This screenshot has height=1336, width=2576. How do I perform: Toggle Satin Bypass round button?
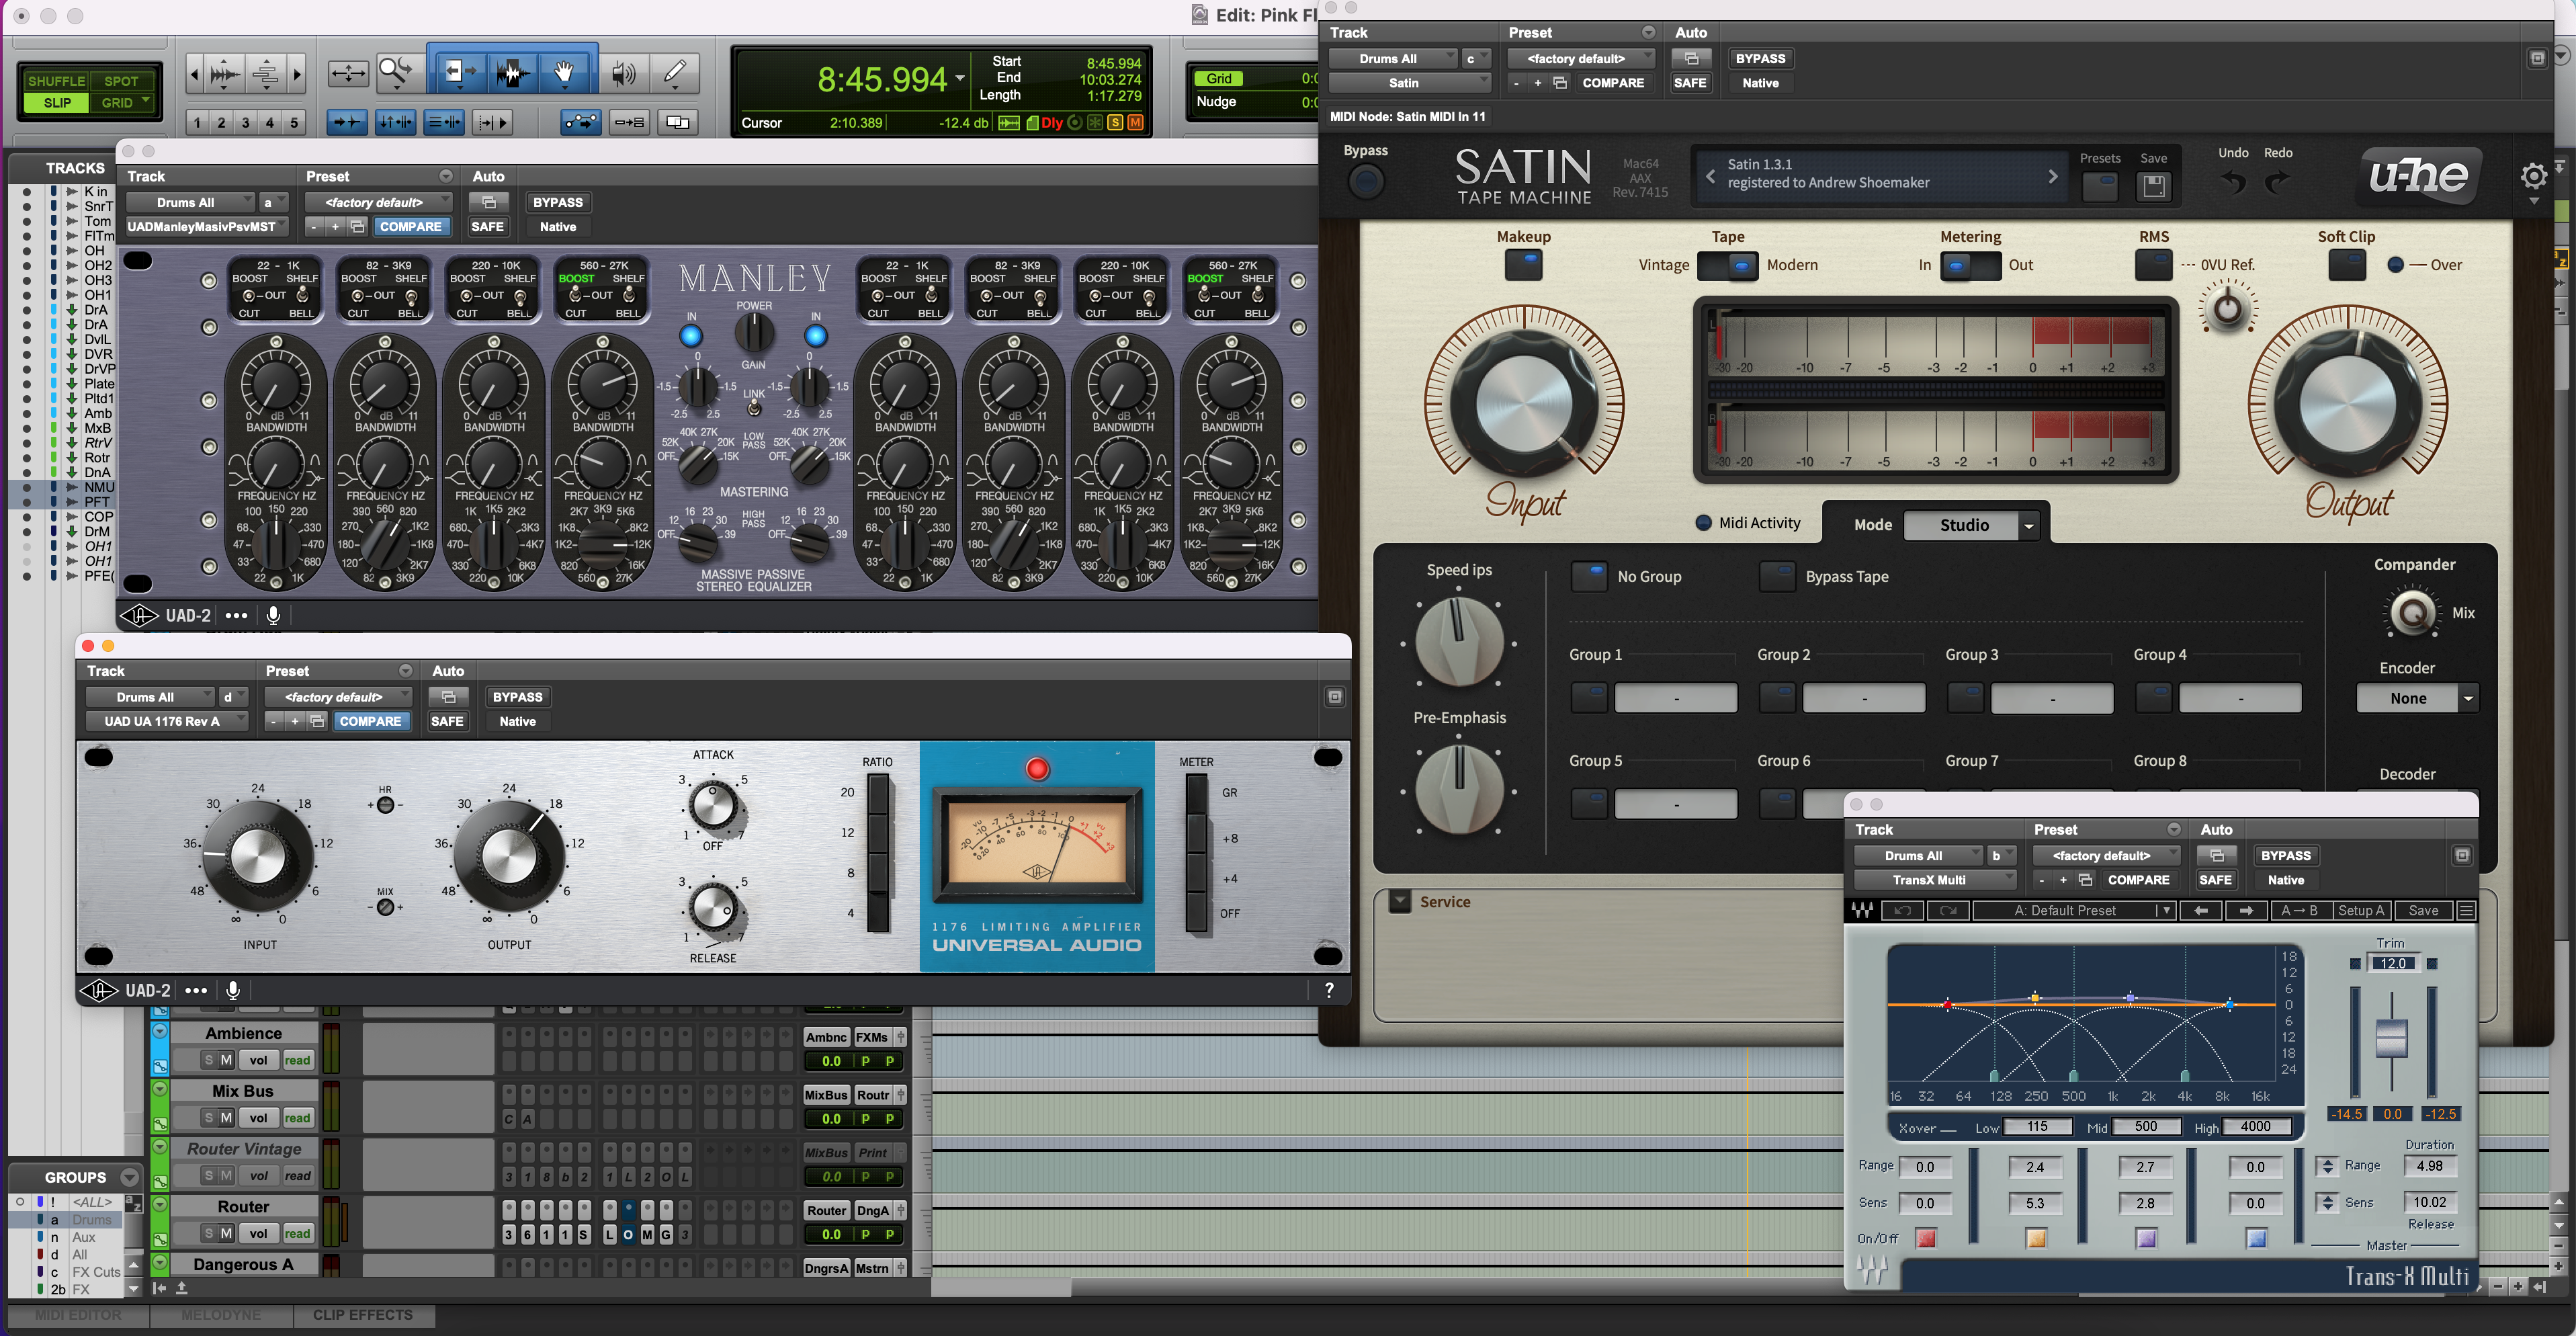click(1366, 181)
